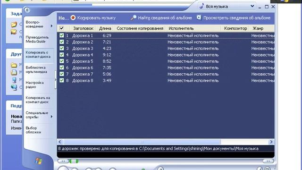This screenshot has height=170, width=302.
Task: Open the Копировать на компакт-диск tab
Action: click(39, 100)
